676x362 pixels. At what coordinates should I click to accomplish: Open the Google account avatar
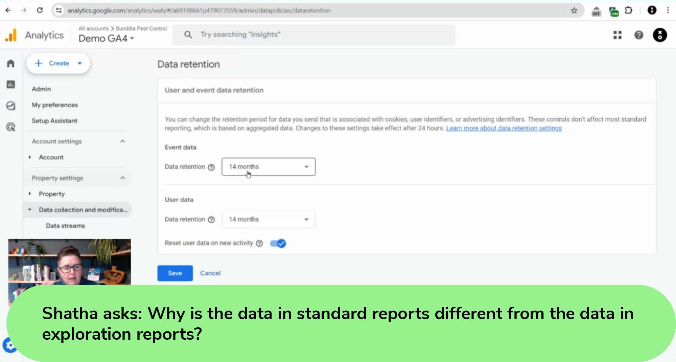(659, 35)
